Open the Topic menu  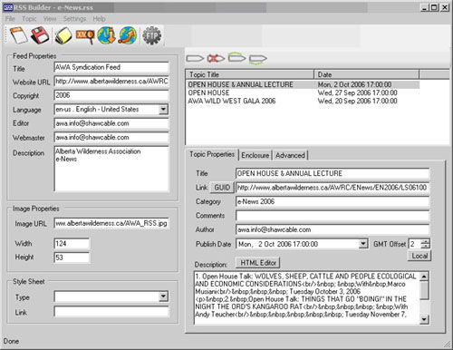click(29, 19)
